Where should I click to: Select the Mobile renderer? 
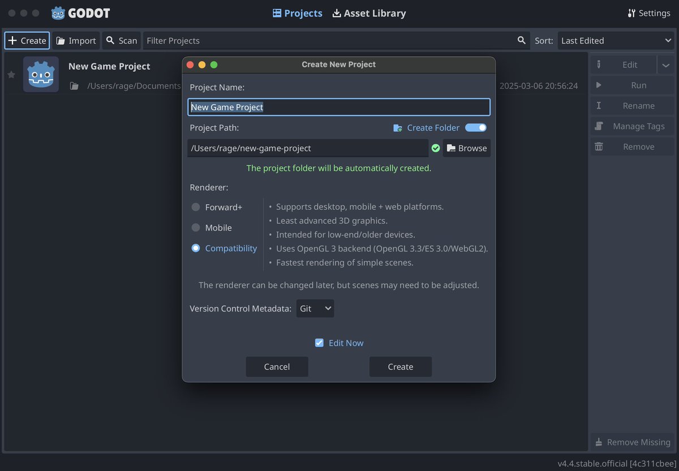coord(212,227)
